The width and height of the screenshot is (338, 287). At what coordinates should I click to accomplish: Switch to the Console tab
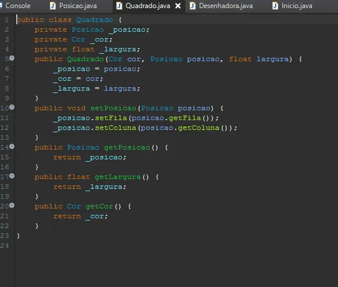pyautogui.click(x=15, y=6)
